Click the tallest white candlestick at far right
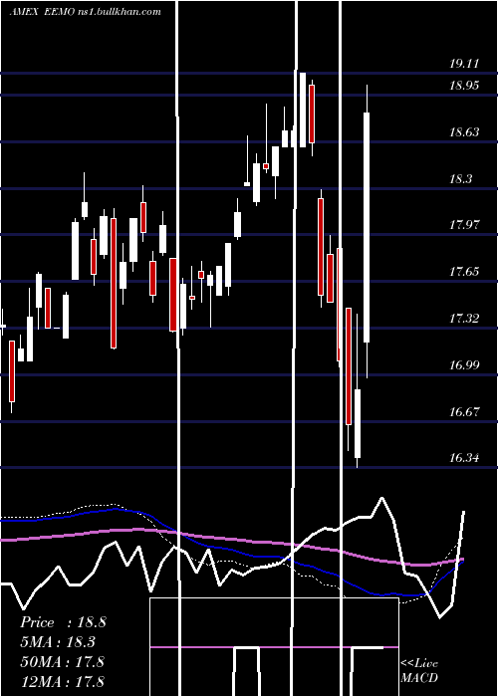Viewport: 498px width, 697px height. (x=367, y=228)
